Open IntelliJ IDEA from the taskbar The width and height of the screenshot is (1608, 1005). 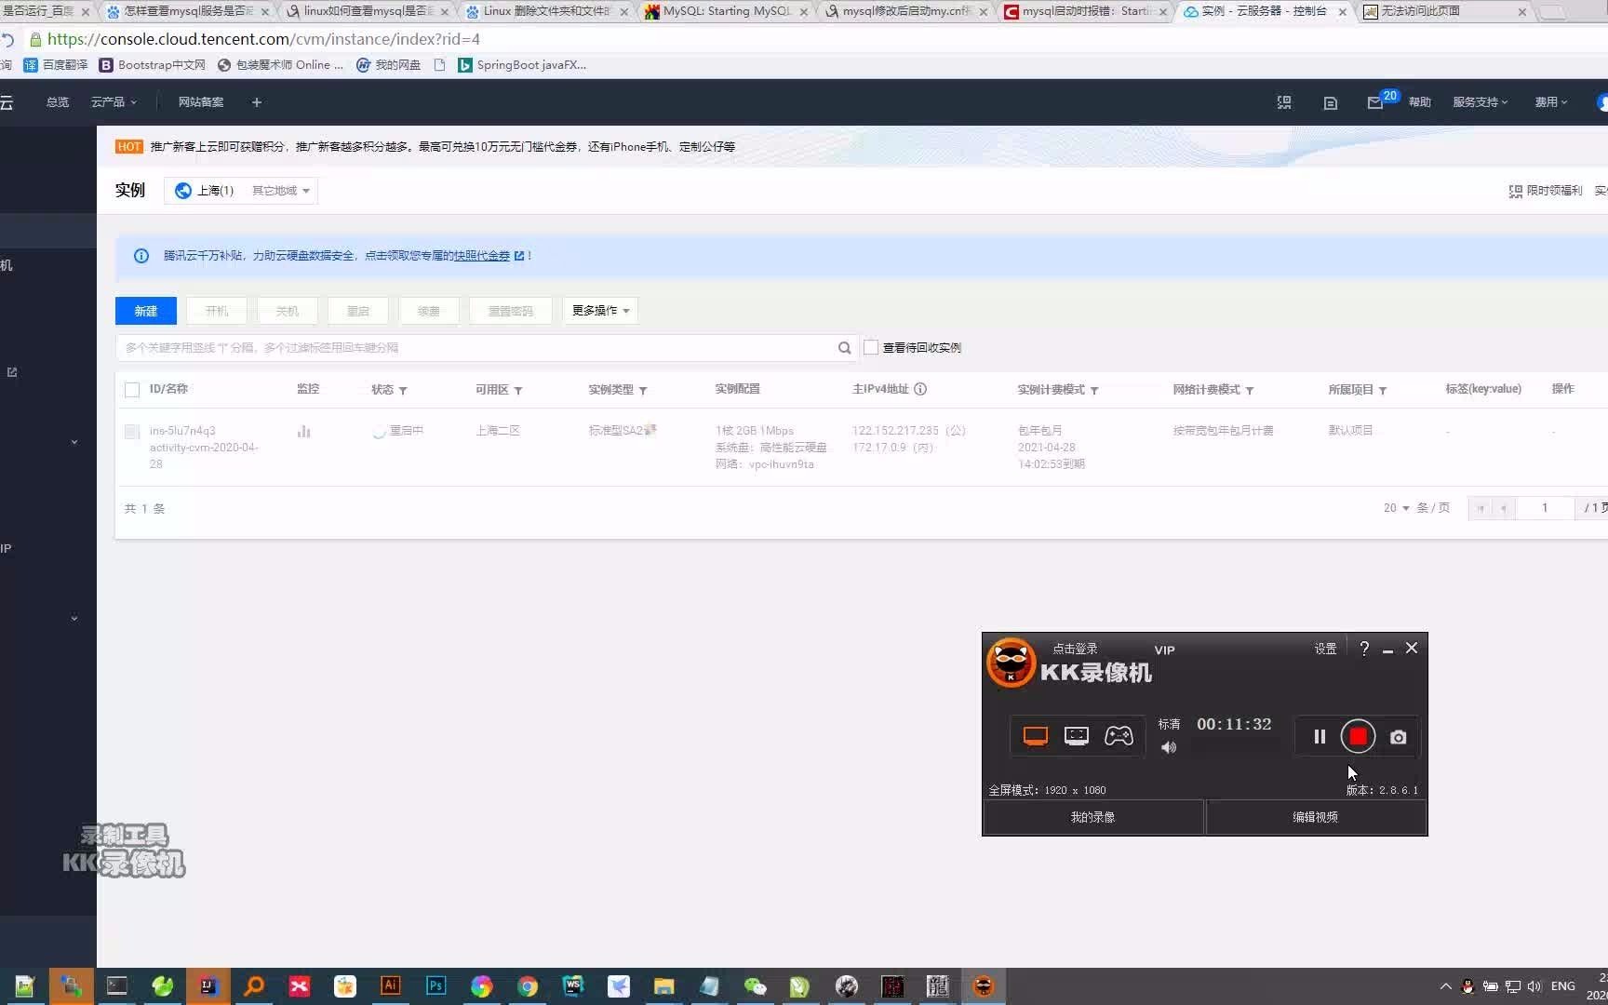pos(208,986)
